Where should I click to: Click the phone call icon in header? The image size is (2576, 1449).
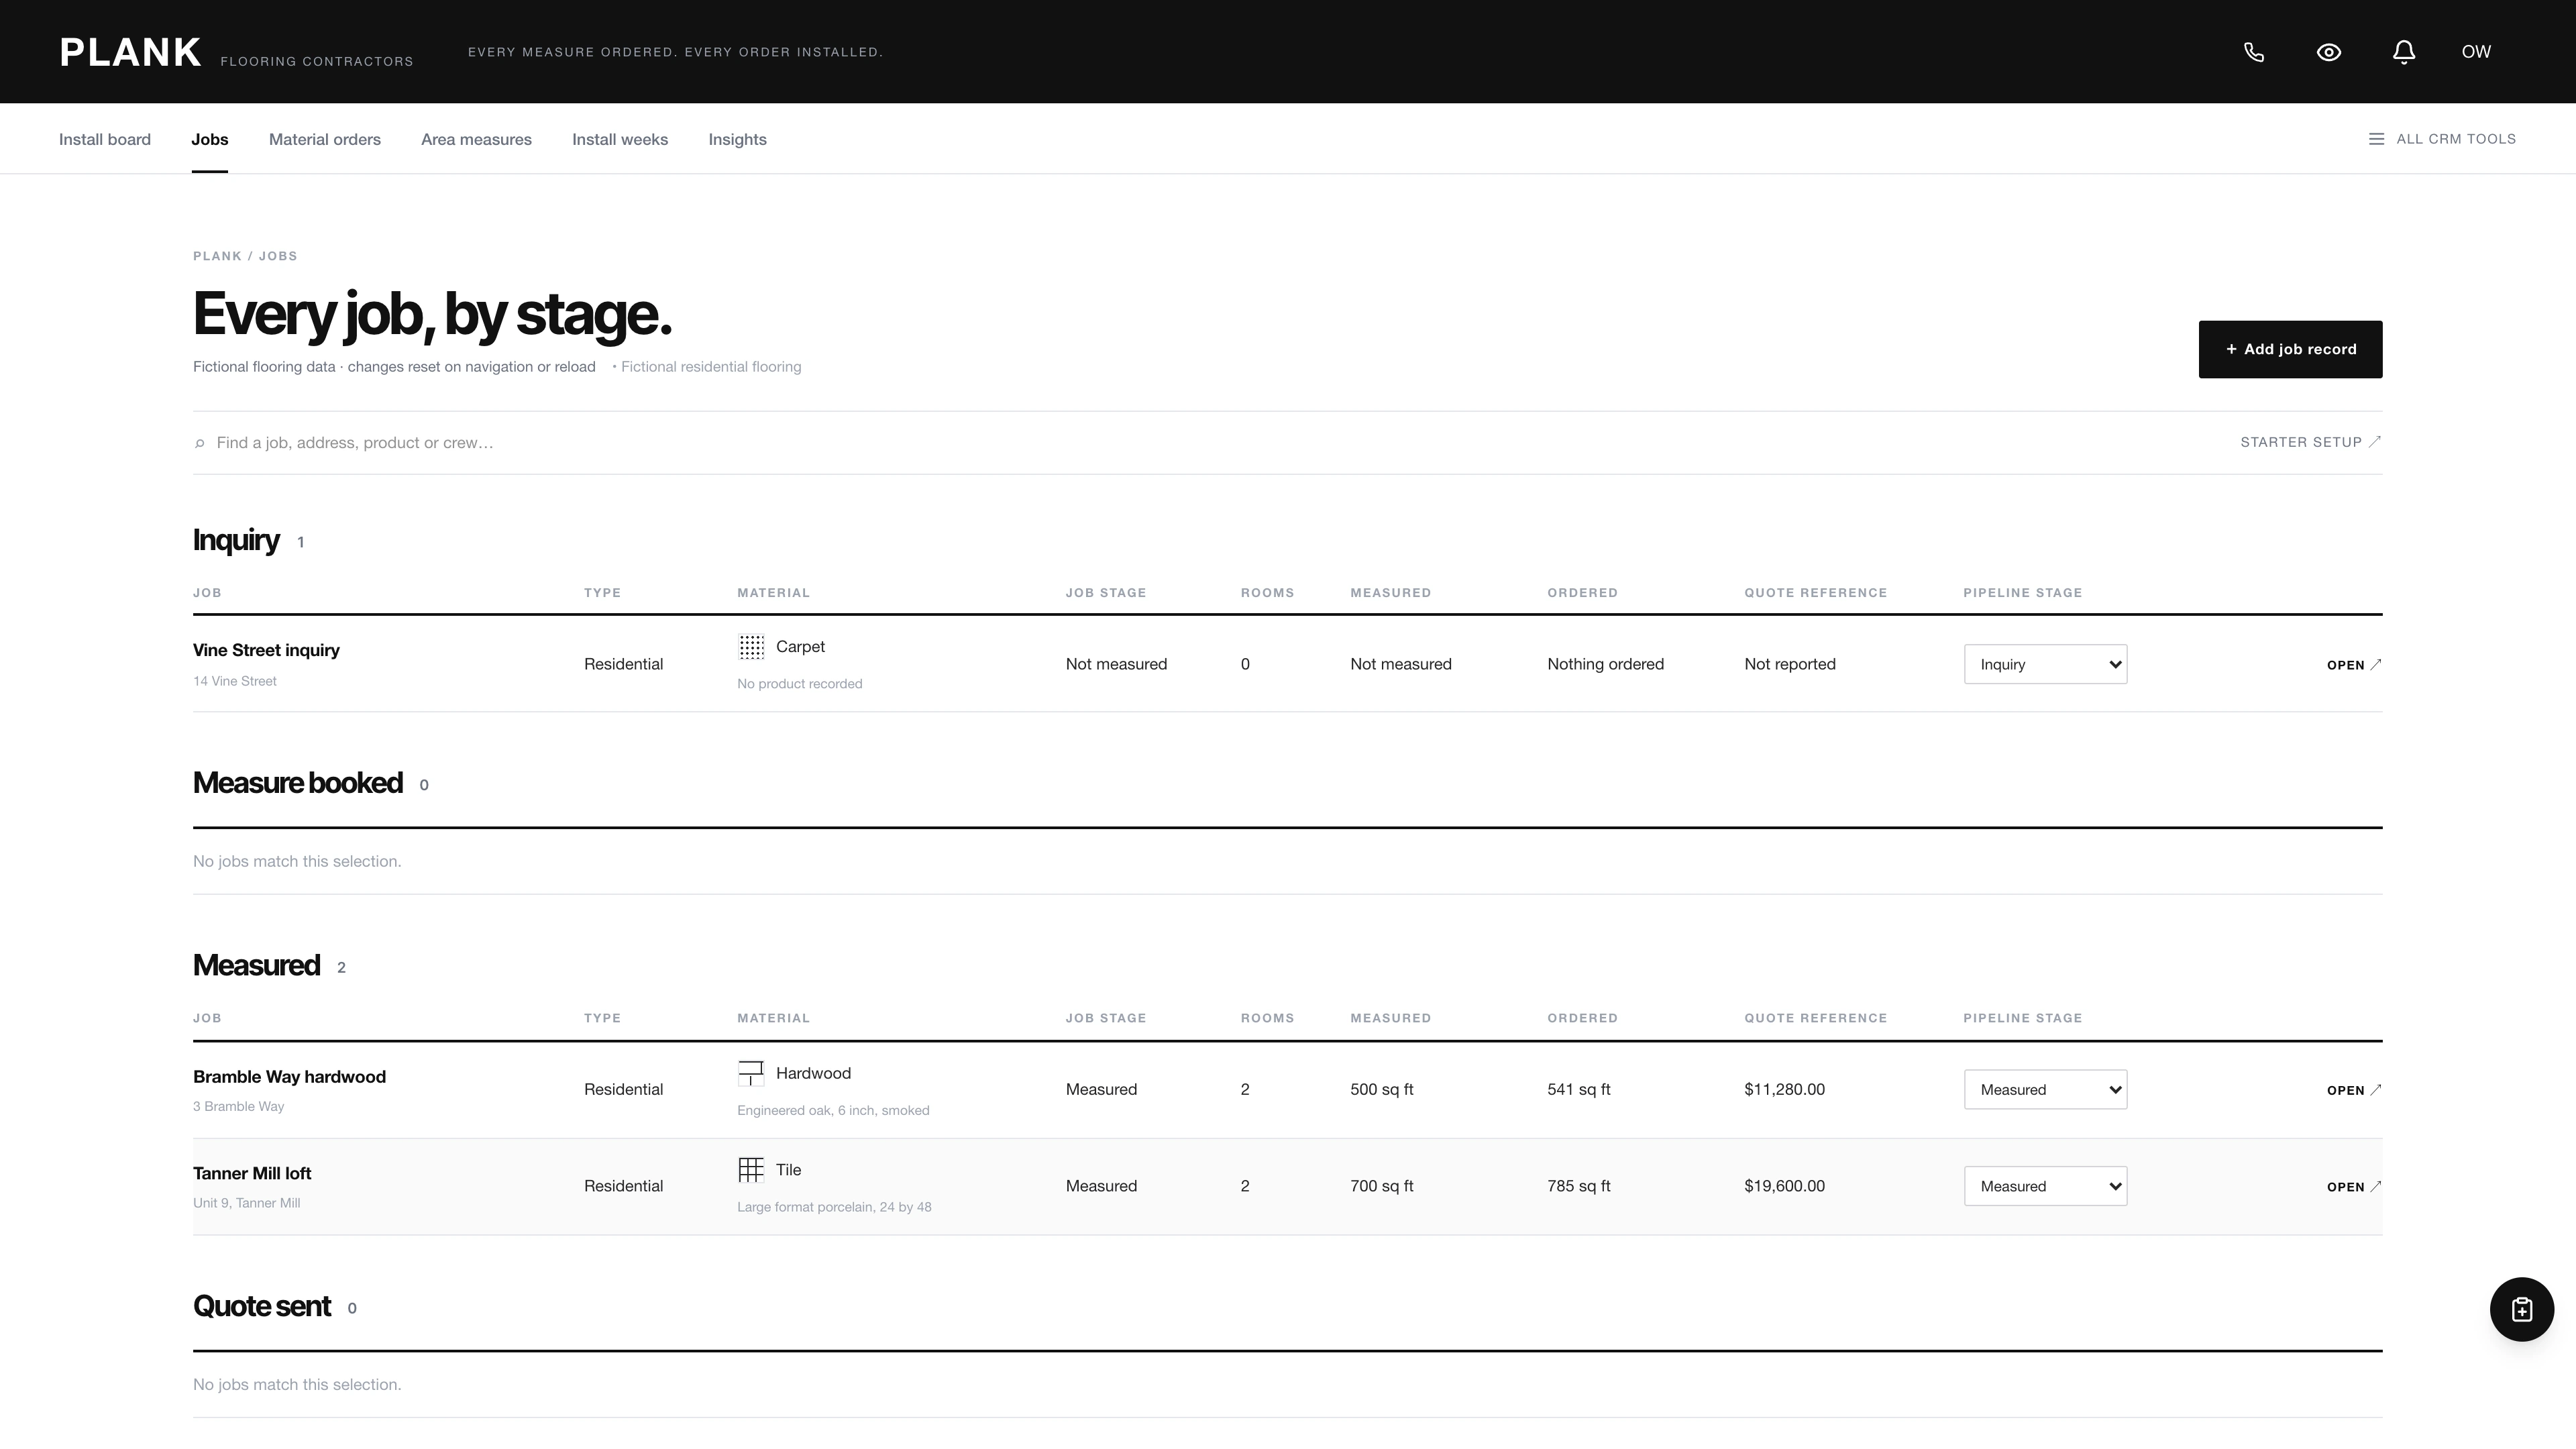click(x=2254, y=52)
